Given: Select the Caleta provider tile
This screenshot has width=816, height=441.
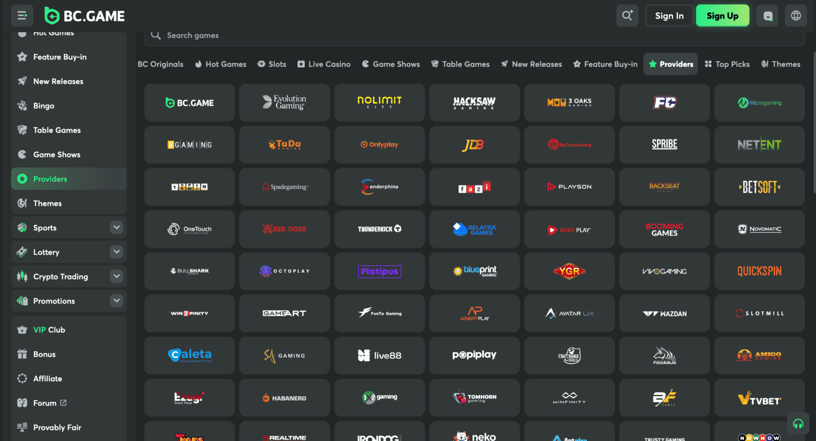Looking at the screenshot, I should [189, 356].
